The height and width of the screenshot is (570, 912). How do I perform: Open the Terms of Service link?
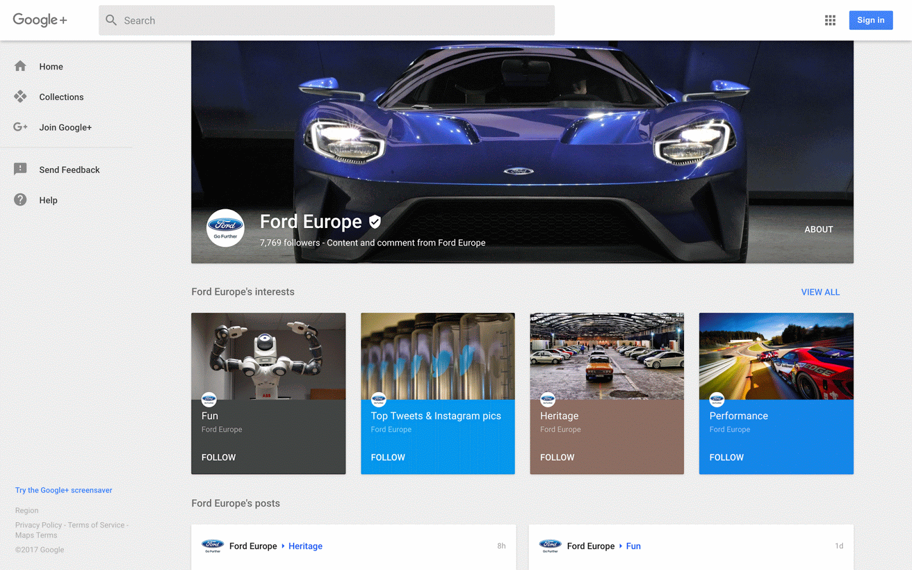96,525
